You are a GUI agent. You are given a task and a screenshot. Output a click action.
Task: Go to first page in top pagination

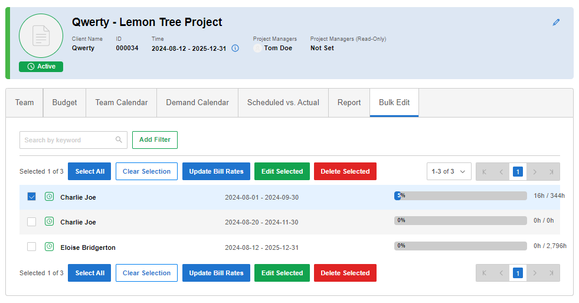coord(484,172)
